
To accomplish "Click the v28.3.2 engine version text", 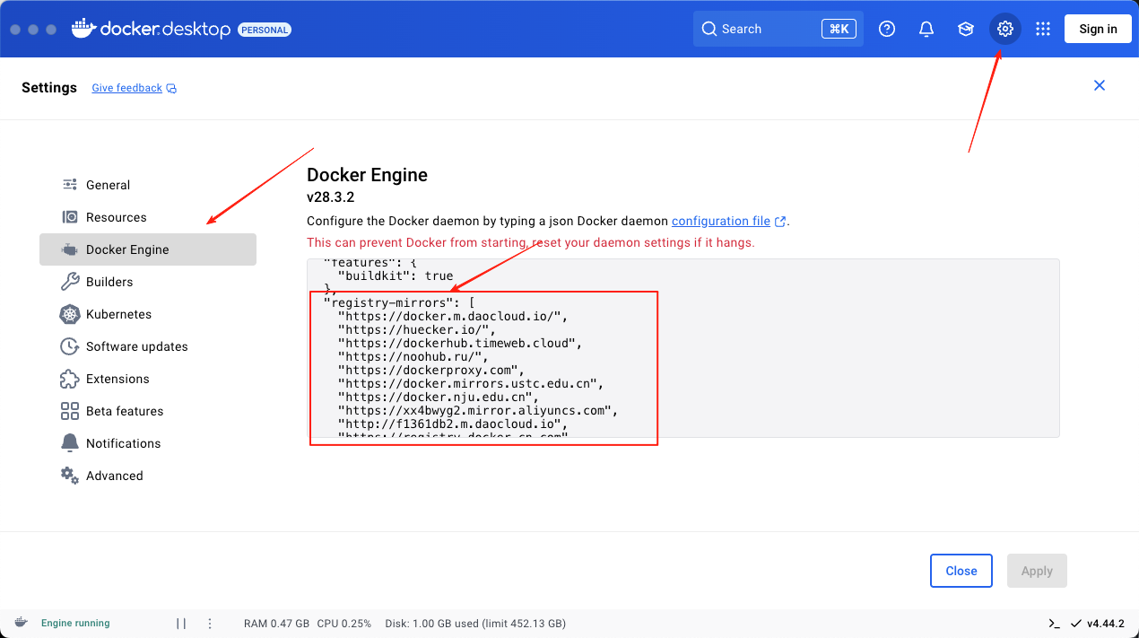I will coord(331,197).
